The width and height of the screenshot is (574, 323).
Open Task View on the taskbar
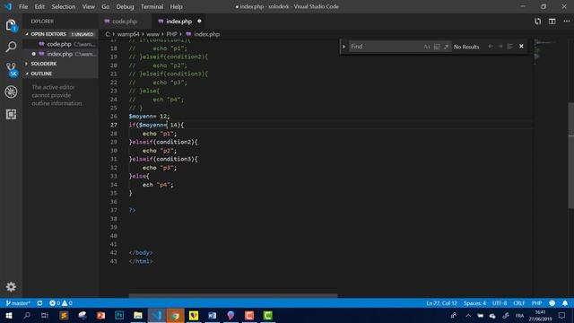45,315
